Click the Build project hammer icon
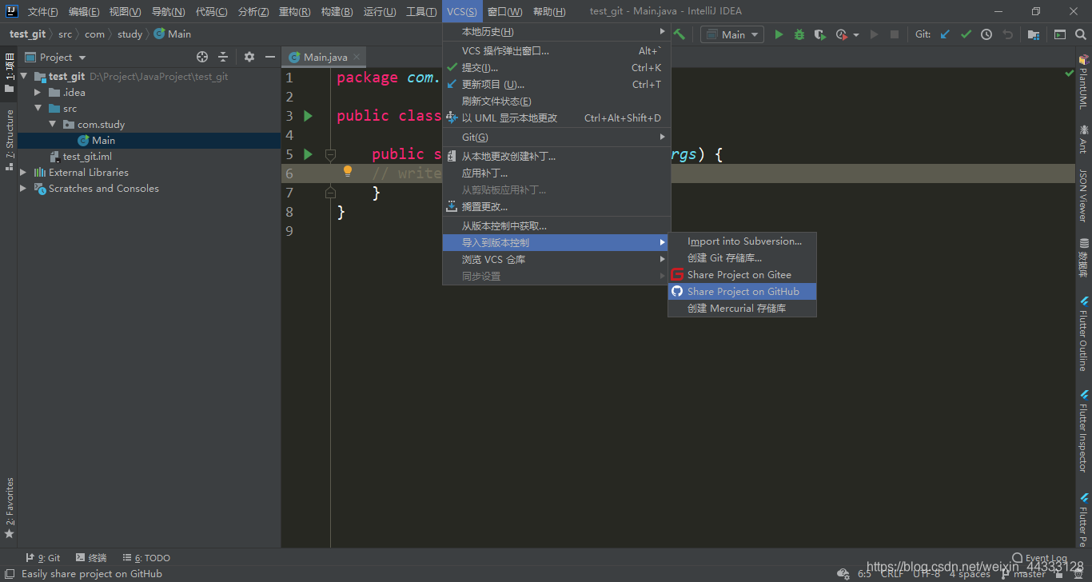The width and height of the screenshot is (1092, 582). point(680,34)
